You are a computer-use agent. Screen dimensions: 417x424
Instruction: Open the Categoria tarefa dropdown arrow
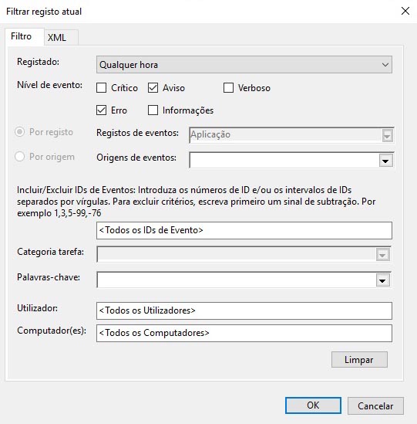click(x=382, y=255)
